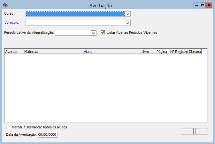The image size is (215, 144).
Task: Sort by the Aluno column header
Action: tap(88, 51)
